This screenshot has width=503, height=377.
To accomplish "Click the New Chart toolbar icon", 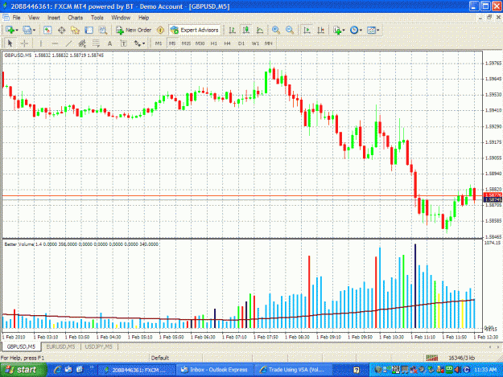I will 10,30.
